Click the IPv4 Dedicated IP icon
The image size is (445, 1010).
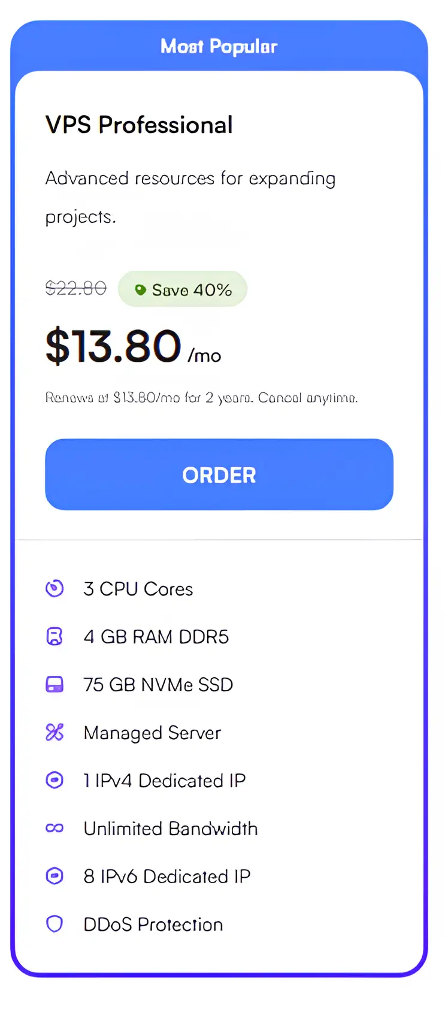point(55,780)
